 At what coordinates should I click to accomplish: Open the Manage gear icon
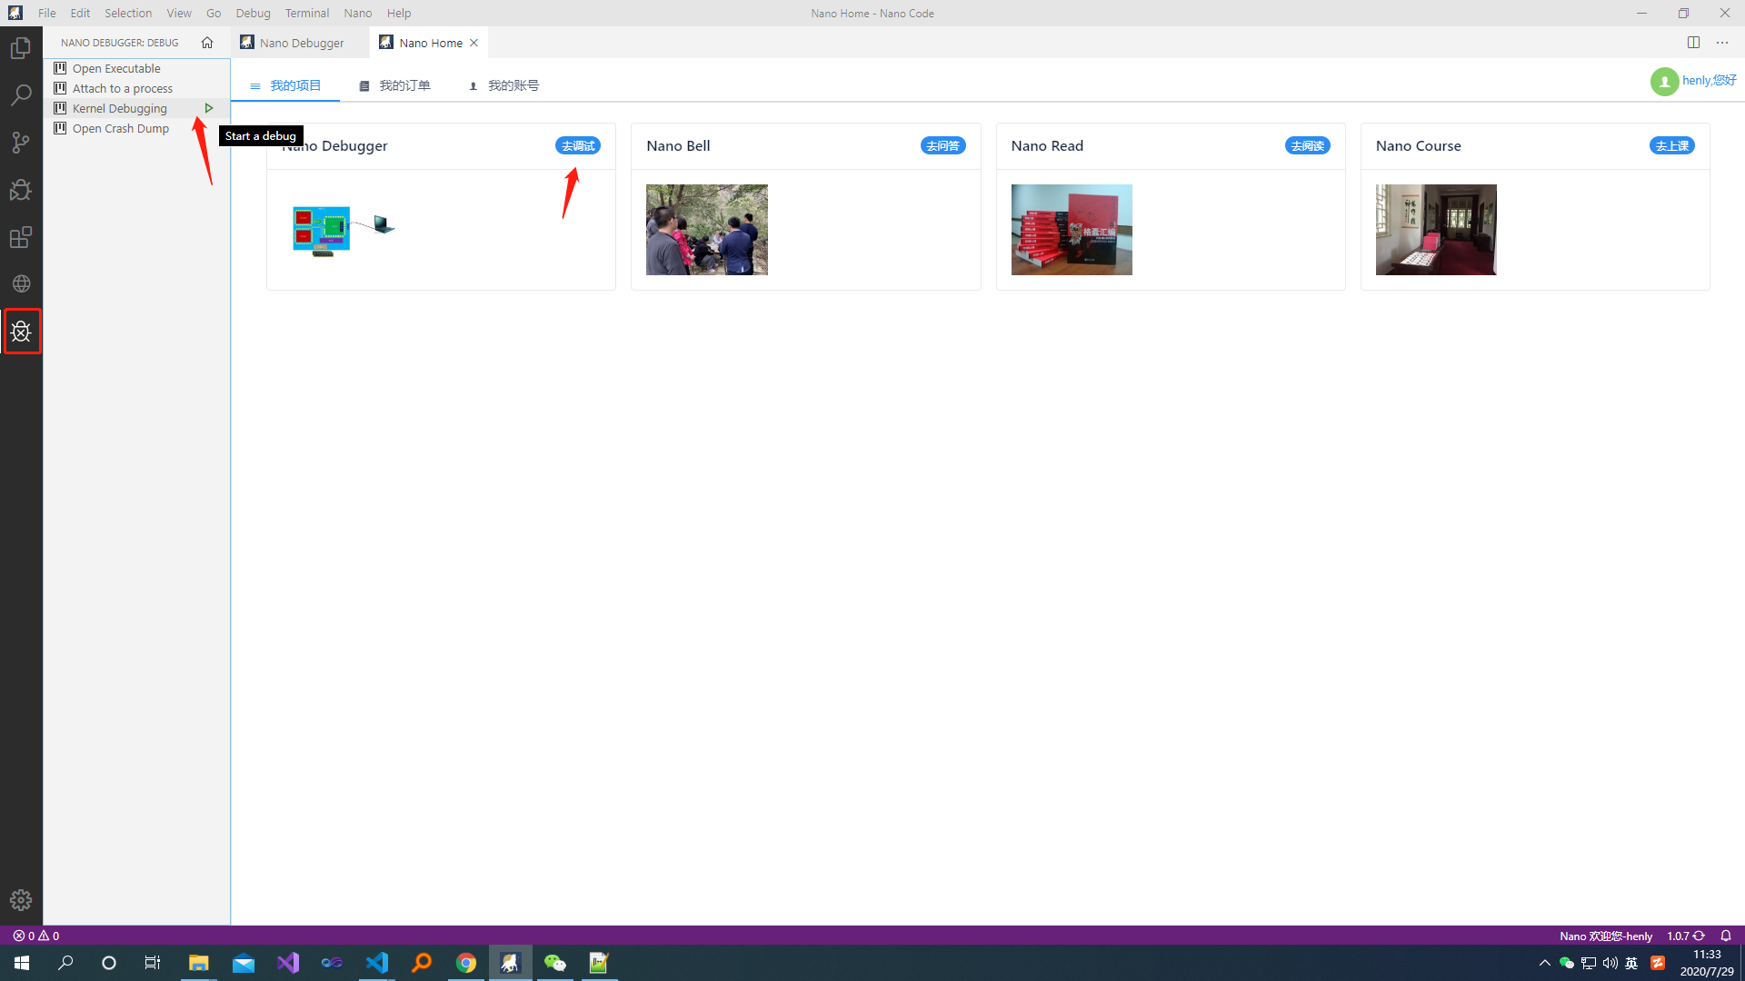coord(21,899)
